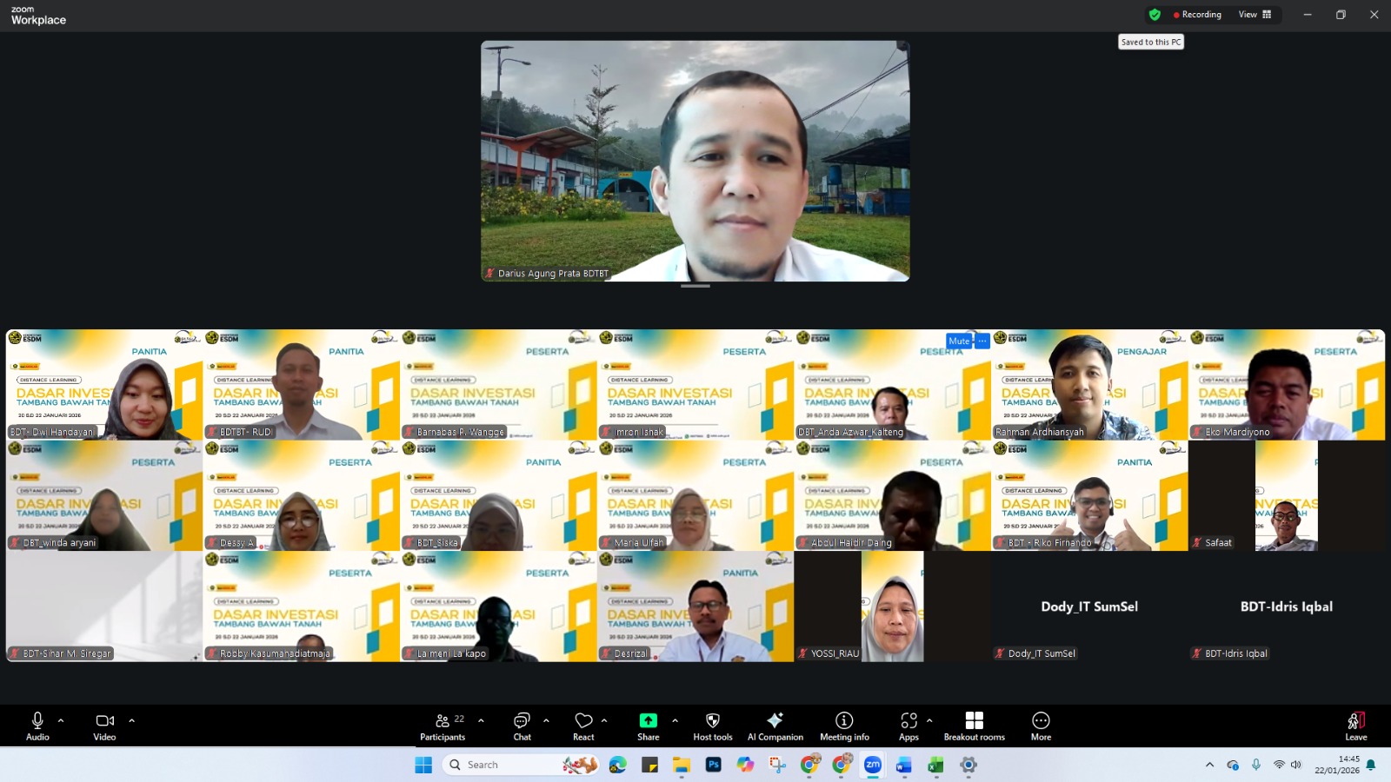The image size is (1391, 782).
Task: Expand video options arrow next to Video
Action: 132,720
